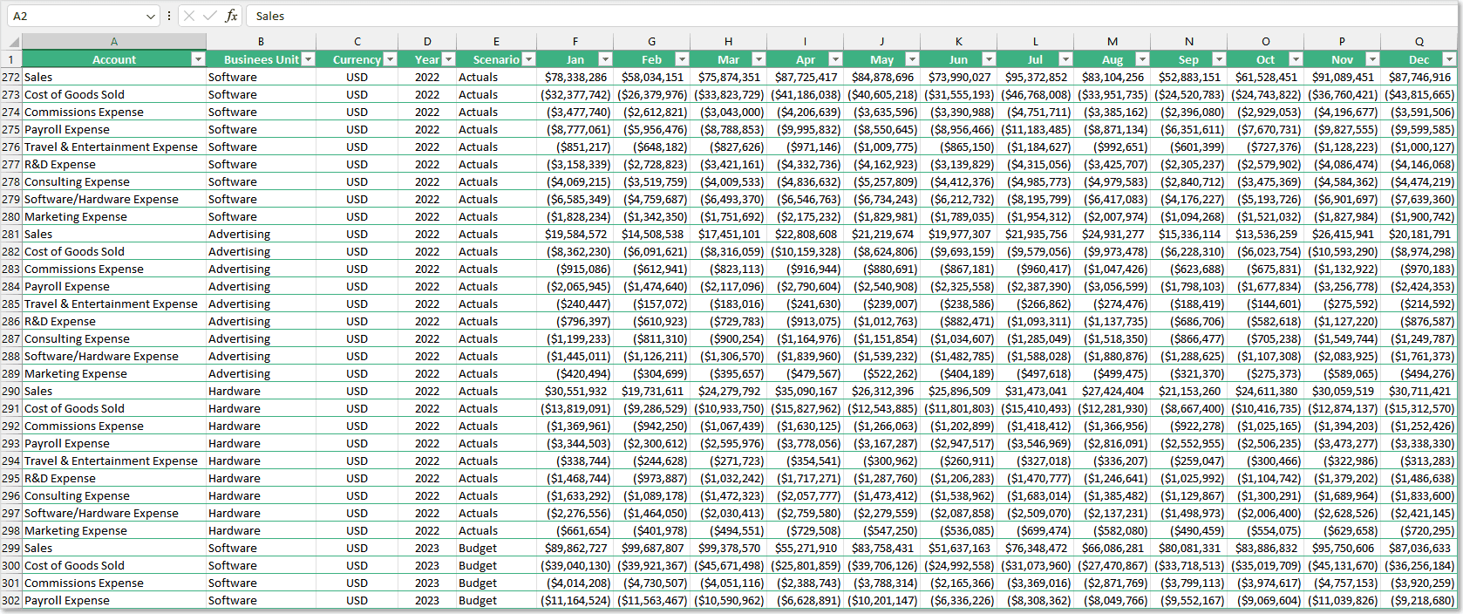Viewport: 1463px width, 614px height.
Task: Click the formula bar containing Sales
Action: [x=853, y=16]
